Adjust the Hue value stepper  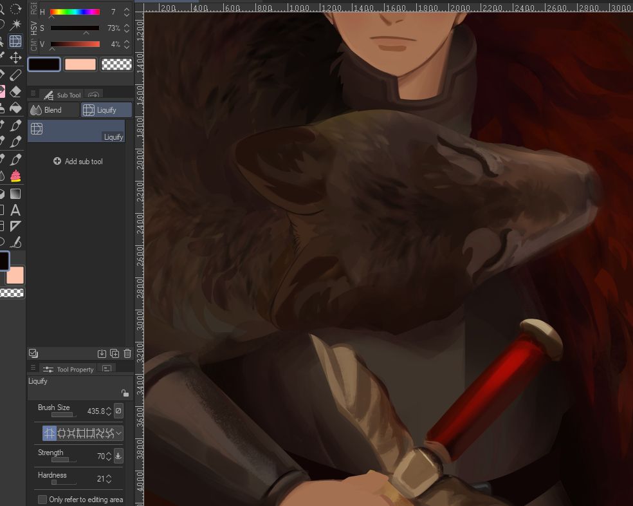[x=127, y=12]
